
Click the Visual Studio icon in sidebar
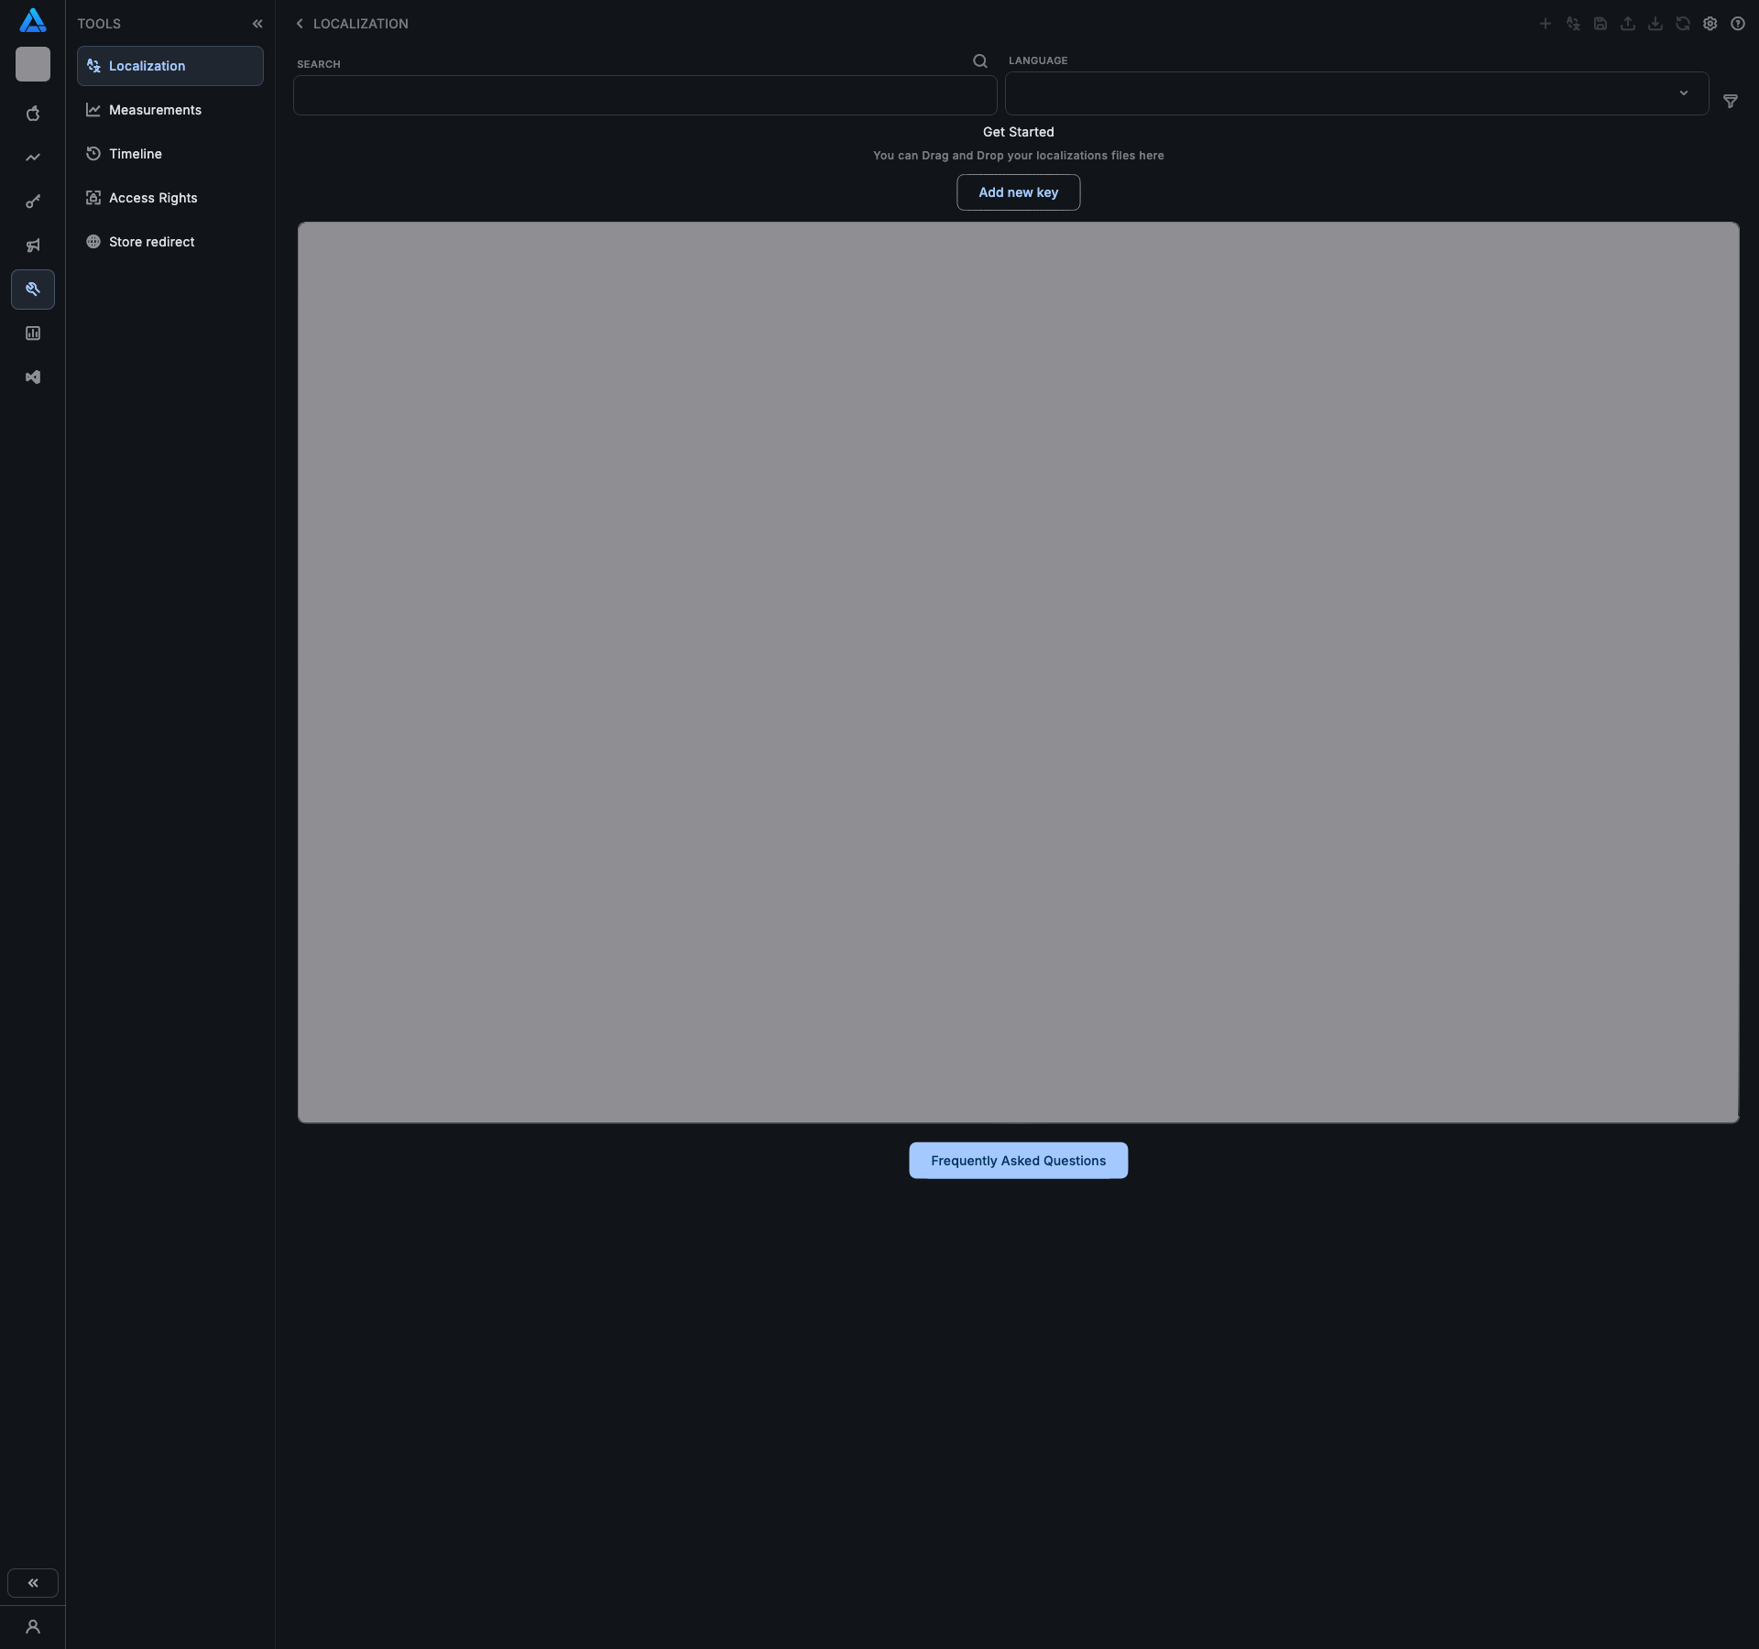[x=33, y=377]
